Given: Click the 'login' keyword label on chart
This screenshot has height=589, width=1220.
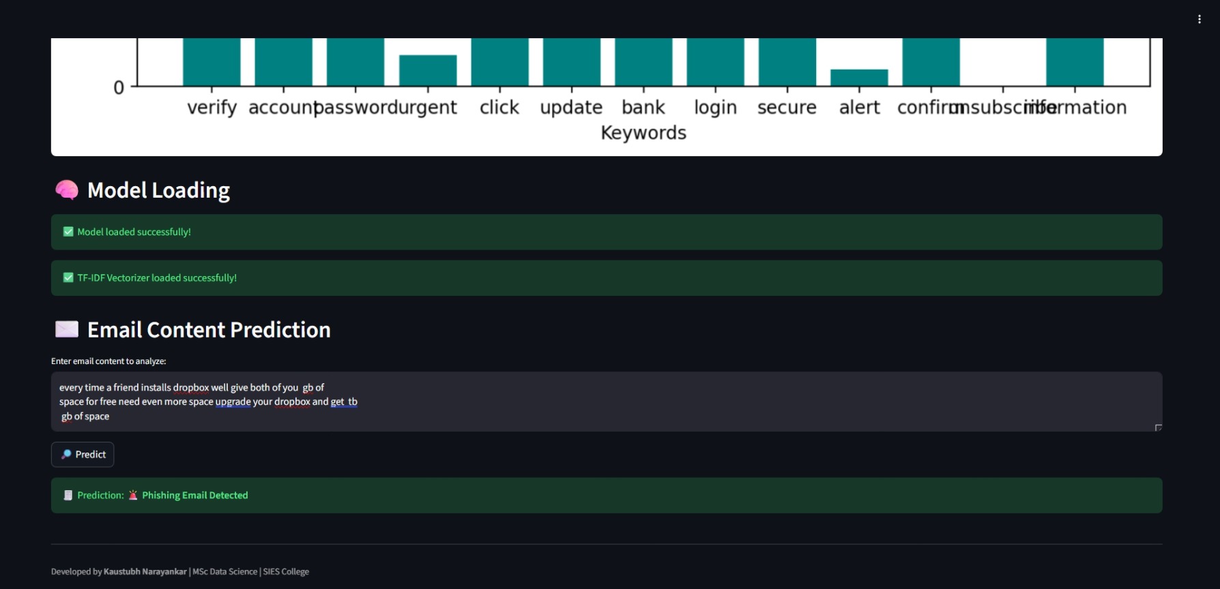Looking at the screenshot, I should pyautogui.click(x=716, y=108).
